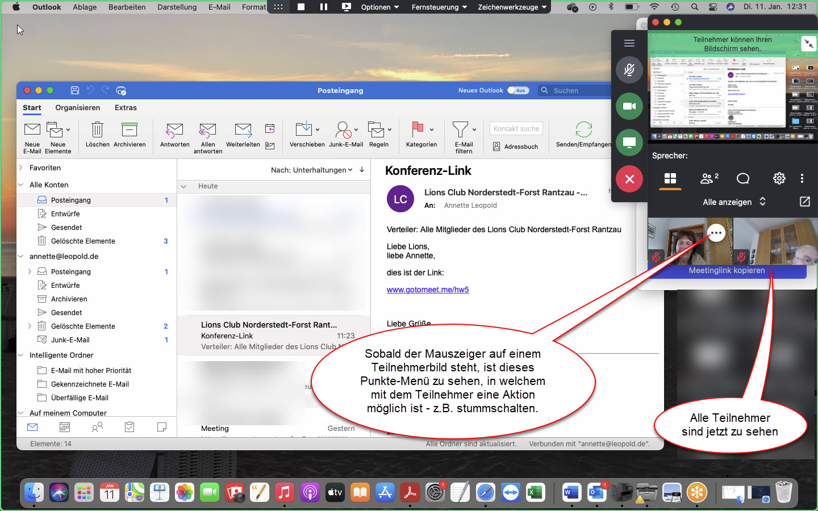
Task: Toggle the green screen sharing button
Action: (x=629, y=143)
